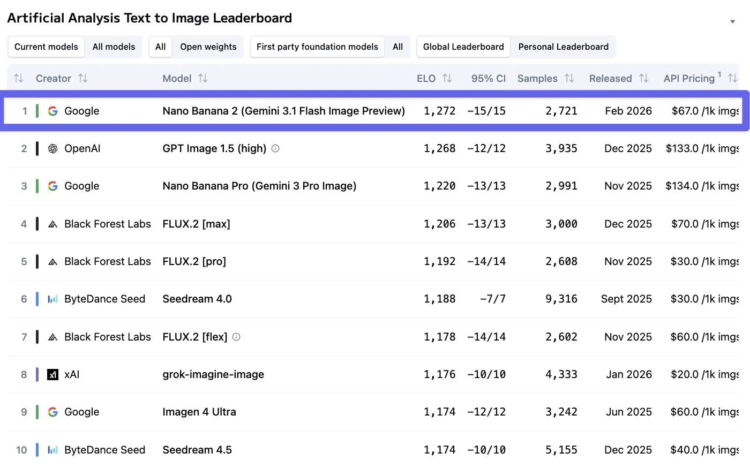Open the info tooltip icon next to FLUX.2 [flex]
This screenshot has height=468, width=750.
pos(236,337)
